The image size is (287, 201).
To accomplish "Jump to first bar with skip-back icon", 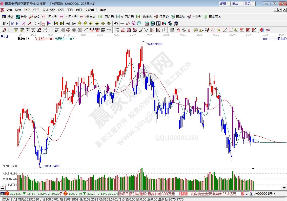I will pos(56,23).
